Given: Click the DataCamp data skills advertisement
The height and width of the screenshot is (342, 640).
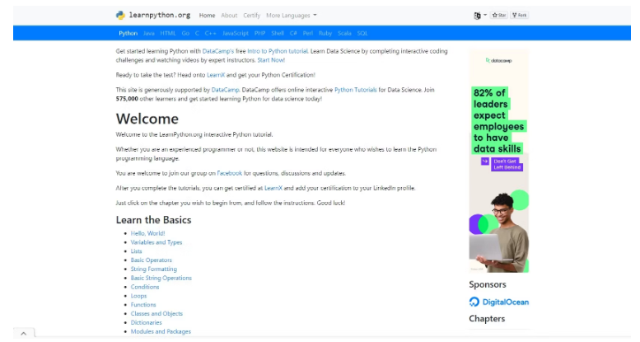Looking at the screenshot, I should pos(499,161).
